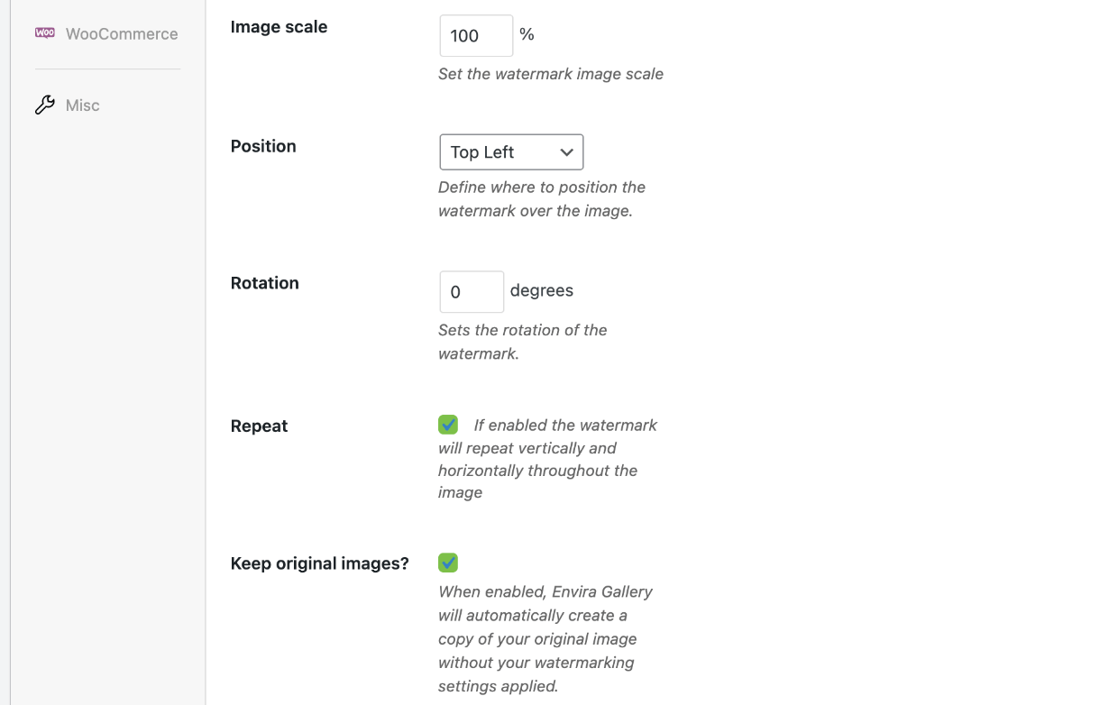Click the Image scale label
The image size is (1118, 705).
279,27
